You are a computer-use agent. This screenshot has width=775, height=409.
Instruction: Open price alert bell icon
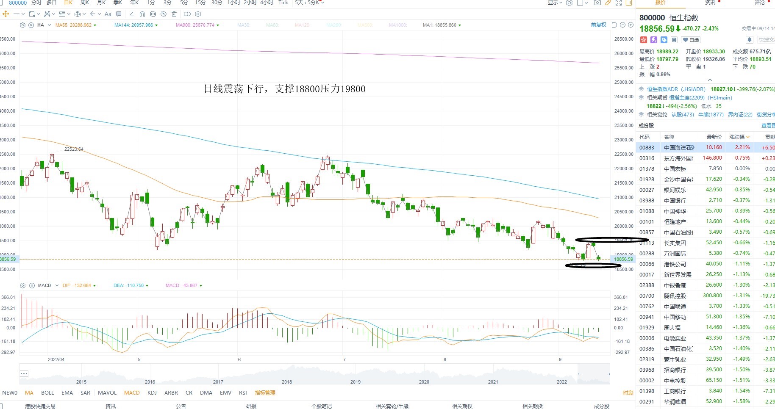coord(750,40)
